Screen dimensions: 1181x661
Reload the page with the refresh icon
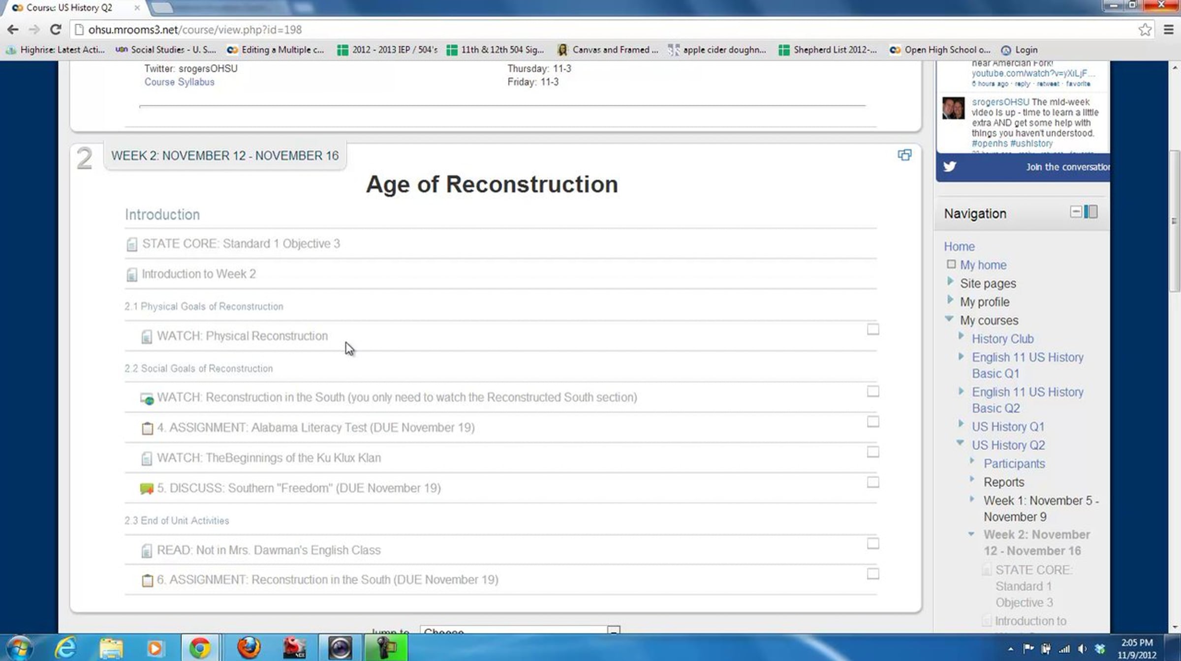[56, 30]
